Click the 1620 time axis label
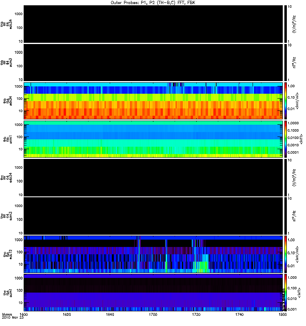This screenshot has width=306, height=326. pos(67,314)
